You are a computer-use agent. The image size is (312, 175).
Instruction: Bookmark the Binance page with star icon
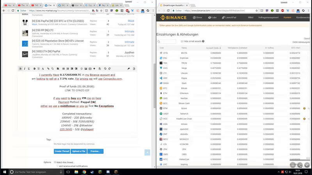[257, 11]
